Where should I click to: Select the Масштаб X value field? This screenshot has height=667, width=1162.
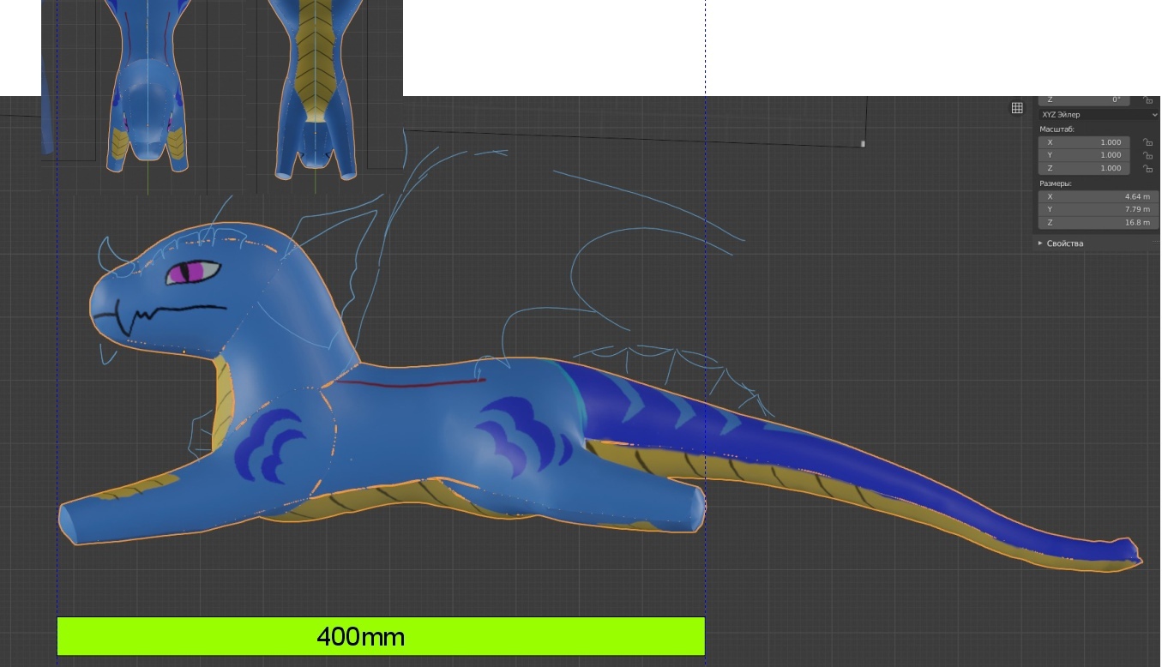pos(1085,142)
